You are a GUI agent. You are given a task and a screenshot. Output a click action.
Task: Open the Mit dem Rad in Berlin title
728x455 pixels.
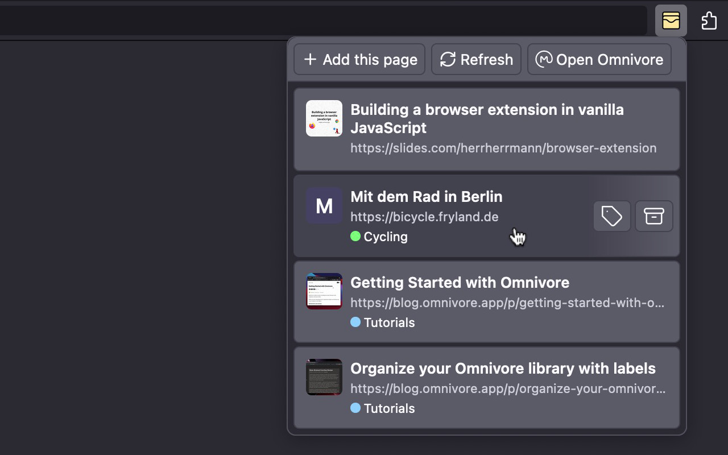point(427,196)
